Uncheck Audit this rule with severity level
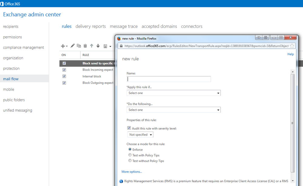This screenshot has width=303, height=186. click(129, 128)
